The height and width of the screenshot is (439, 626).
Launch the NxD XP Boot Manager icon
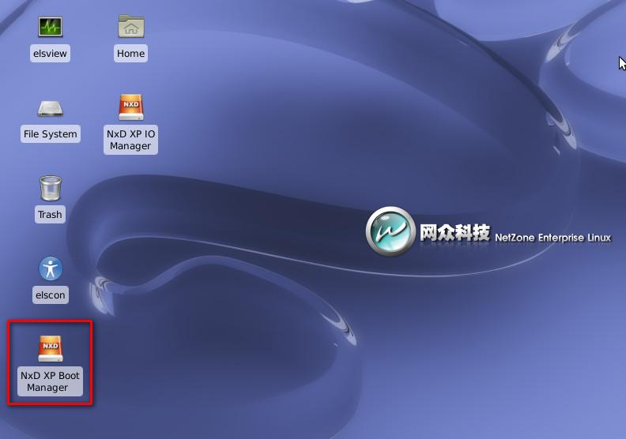click(51, 348)
